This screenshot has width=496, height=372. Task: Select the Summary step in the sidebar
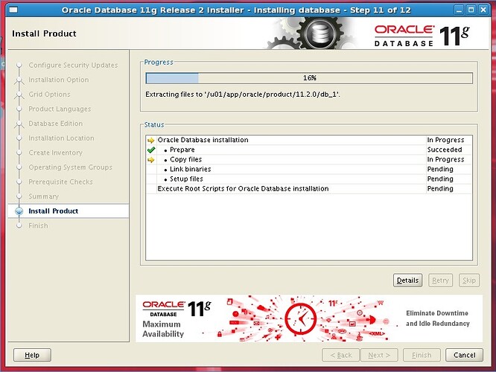(43, 196)
